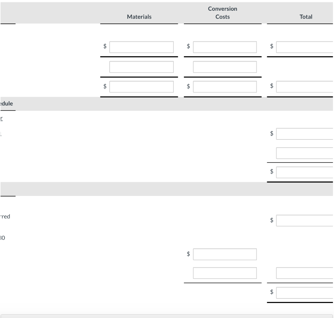334x318 pixels.
Task: Click bottom-section Conversion Costs input without dollar sign
Action: (225, 273)
